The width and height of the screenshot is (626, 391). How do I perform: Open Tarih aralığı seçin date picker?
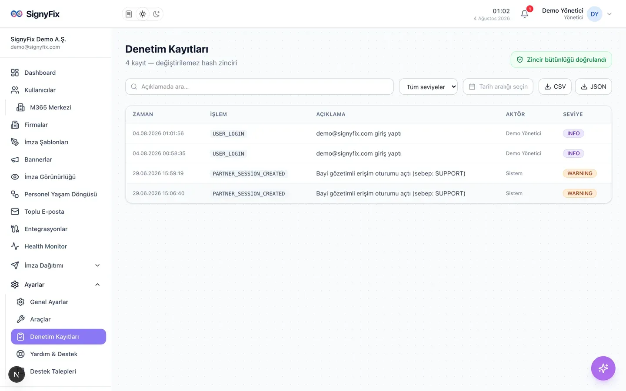499,86
